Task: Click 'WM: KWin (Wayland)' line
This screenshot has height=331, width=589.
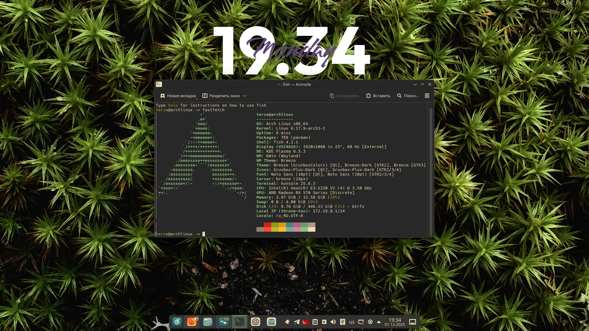Action: coord(278,155)
